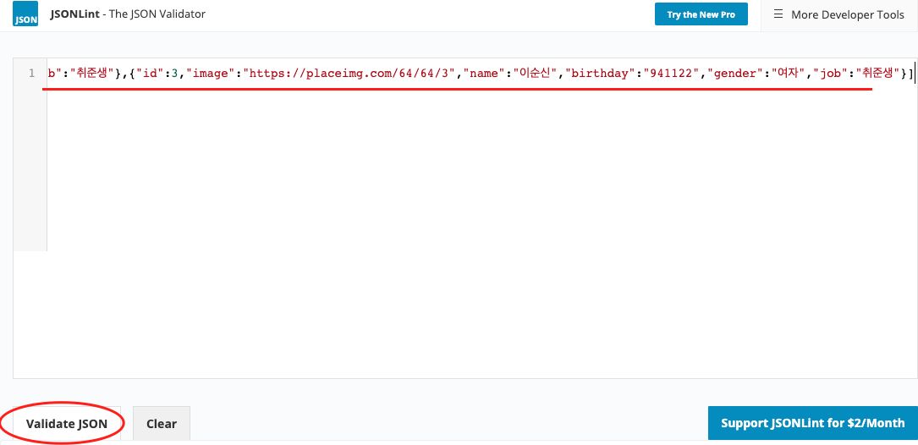
Task: Clear the JSON editor contents
Action: [162, 423]
